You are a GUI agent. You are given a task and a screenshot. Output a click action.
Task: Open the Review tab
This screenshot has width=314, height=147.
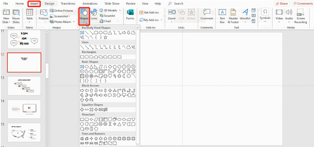coord(131,4)
